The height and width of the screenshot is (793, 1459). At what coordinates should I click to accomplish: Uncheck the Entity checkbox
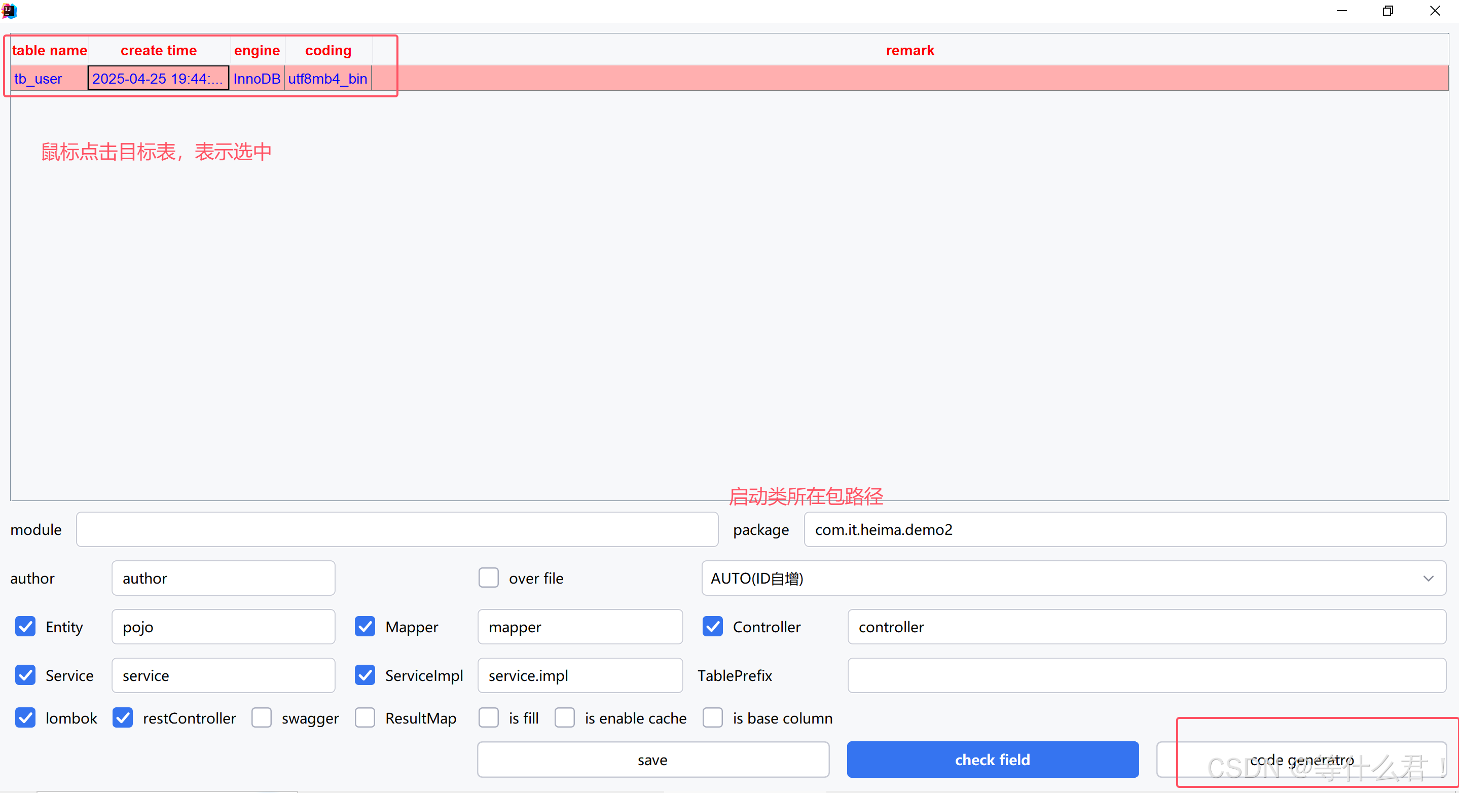[25, 627]
